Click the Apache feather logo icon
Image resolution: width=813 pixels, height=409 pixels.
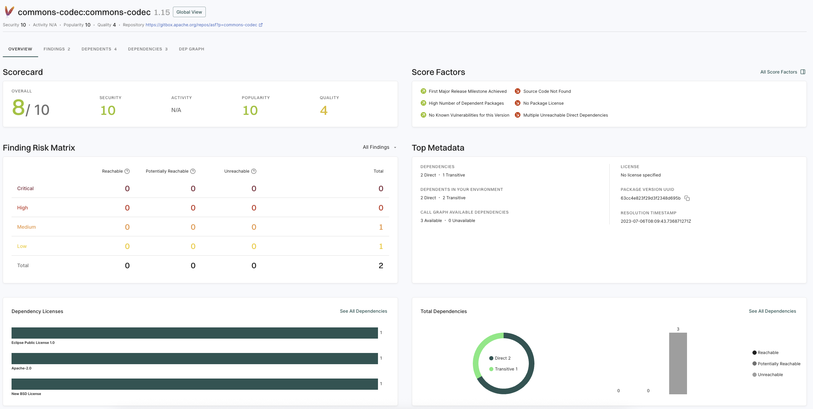(9, 12)
